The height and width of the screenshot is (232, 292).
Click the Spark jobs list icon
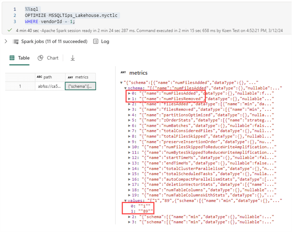tap(16, 42)
